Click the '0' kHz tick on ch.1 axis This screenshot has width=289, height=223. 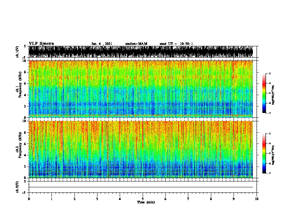tap(26, 118)
